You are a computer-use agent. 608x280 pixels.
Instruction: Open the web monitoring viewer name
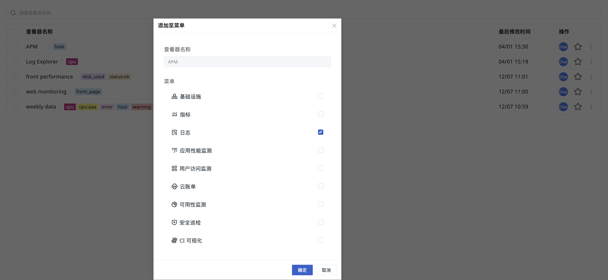(46, 92)
